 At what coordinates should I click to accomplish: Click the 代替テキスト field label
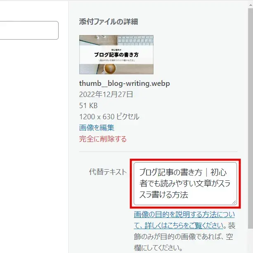(108, 172)
